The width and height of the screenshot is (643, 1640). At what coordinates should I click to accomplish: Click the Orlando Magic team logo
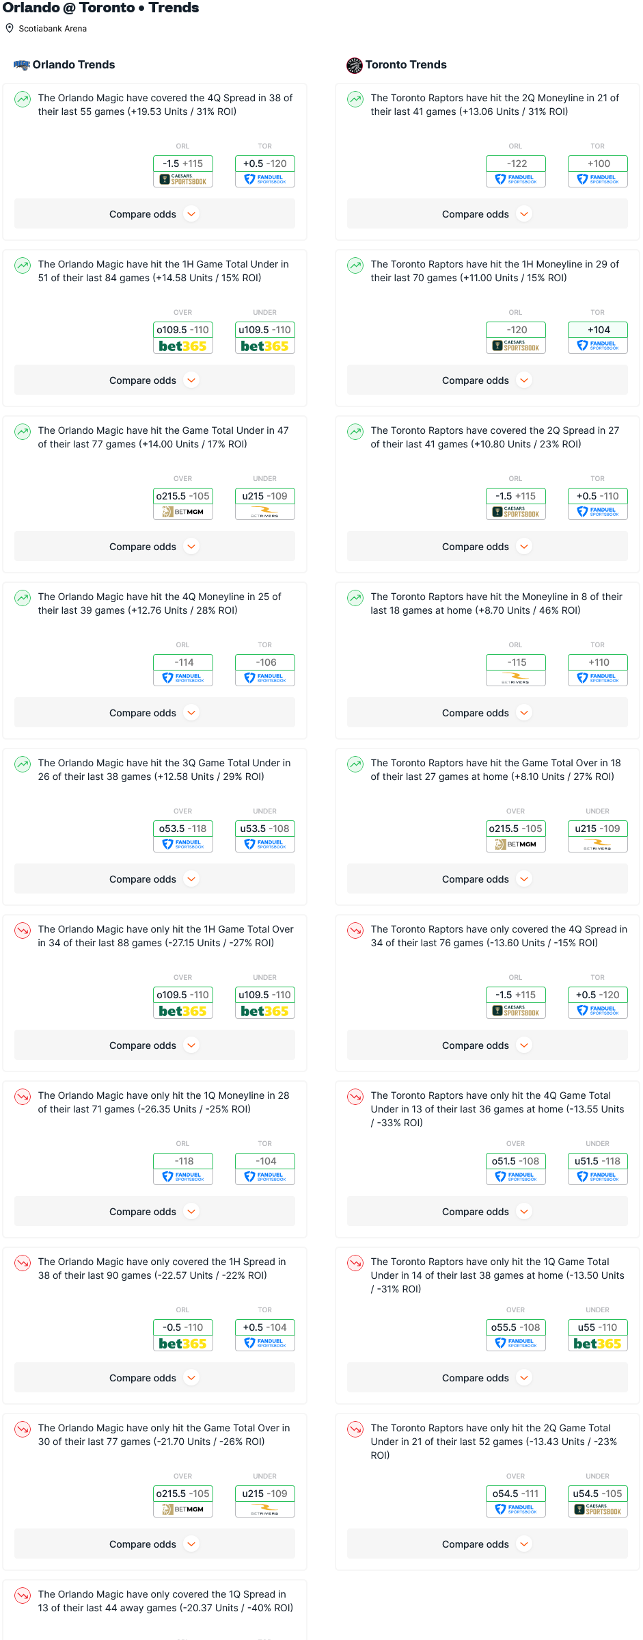pos(22,65)
